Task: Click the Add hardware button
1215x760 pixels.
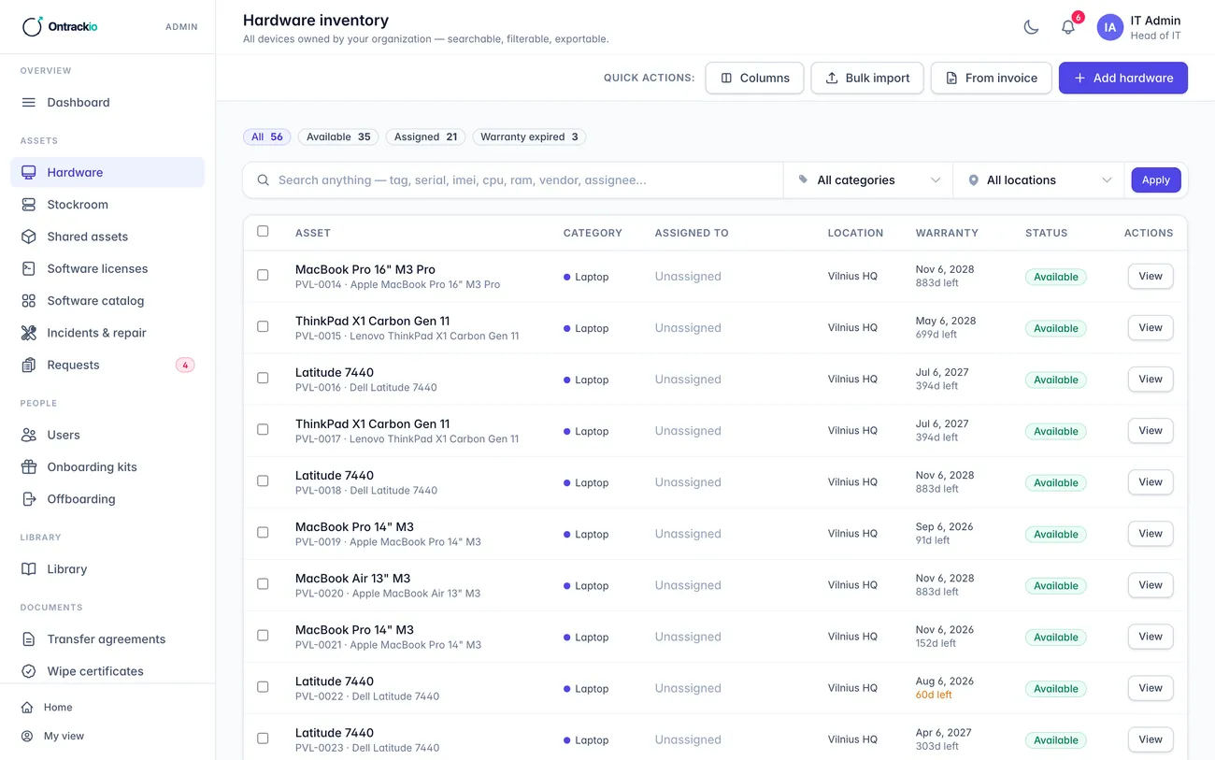Action: coord(1123,78)
